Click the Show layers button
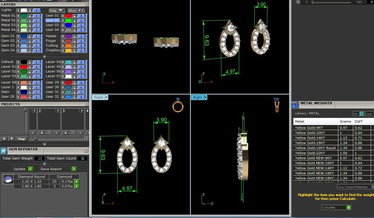Viewport: 374px width, 218px height. coord(76,10)
